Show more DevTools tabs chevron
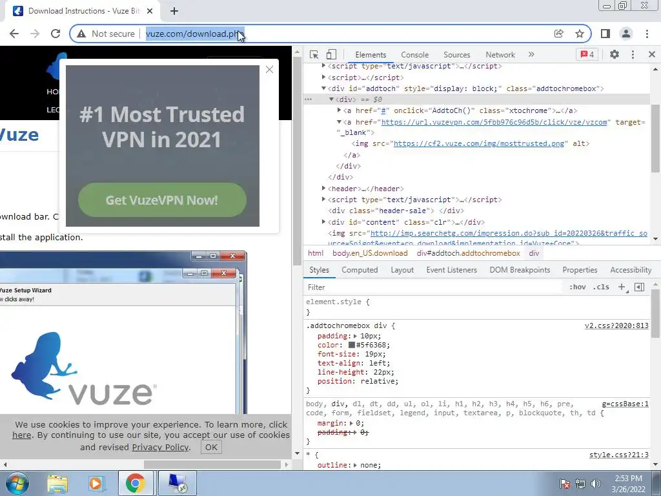661x496 pixels. pos(531,54)
